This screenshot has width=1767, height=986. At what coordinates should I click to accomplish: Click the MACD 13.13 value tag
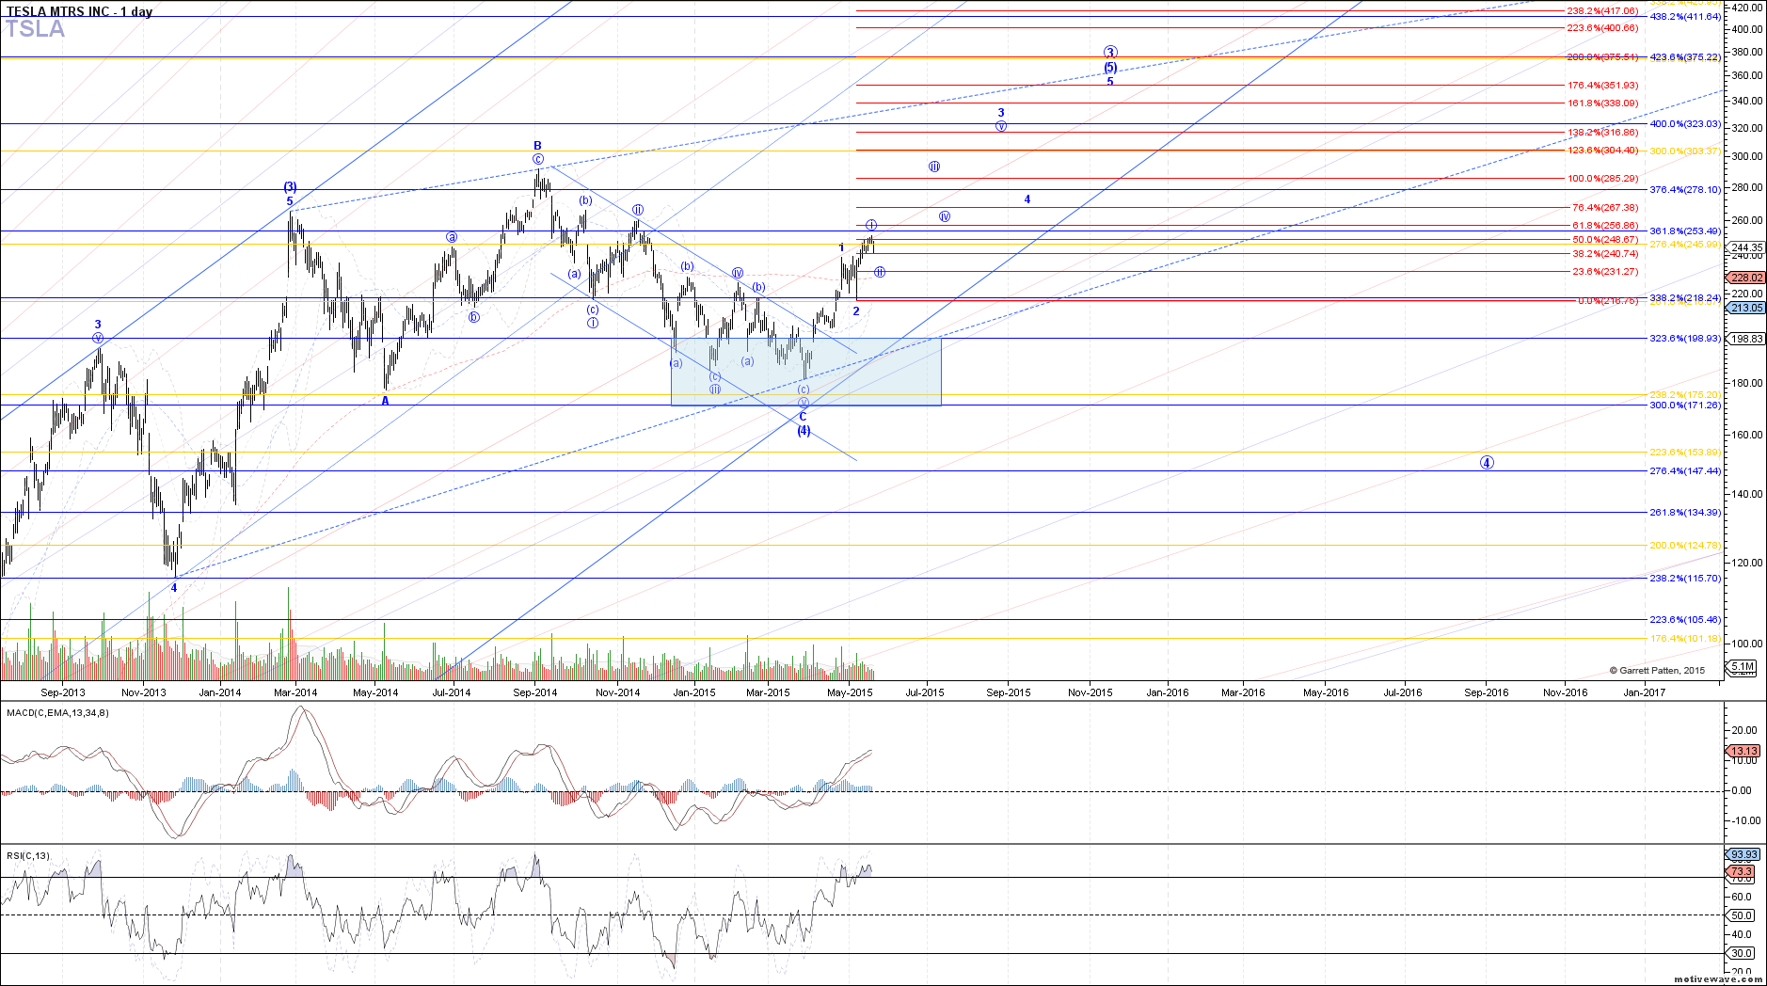[1743, 751]
